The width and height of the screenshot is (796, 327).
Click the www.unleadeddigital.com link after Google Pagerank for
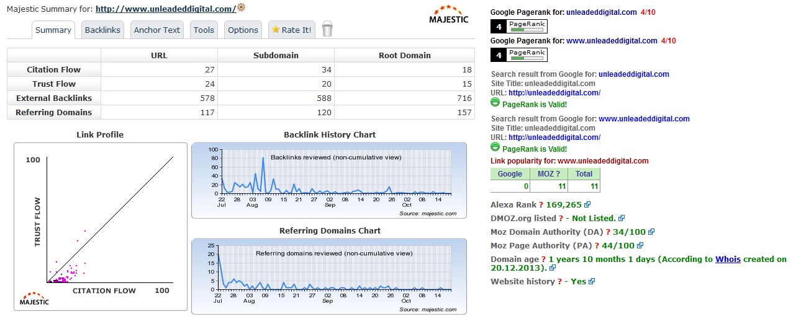point(612,41)
